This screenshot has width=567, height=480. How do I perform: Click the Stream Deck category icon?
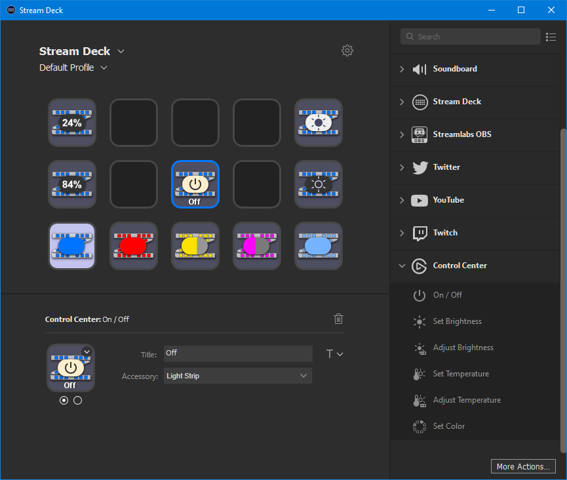[420, 102]
